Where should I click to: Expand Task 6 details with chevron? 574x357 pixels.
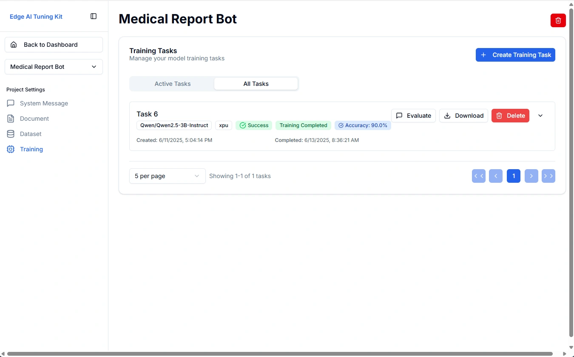tap(540, 116)
